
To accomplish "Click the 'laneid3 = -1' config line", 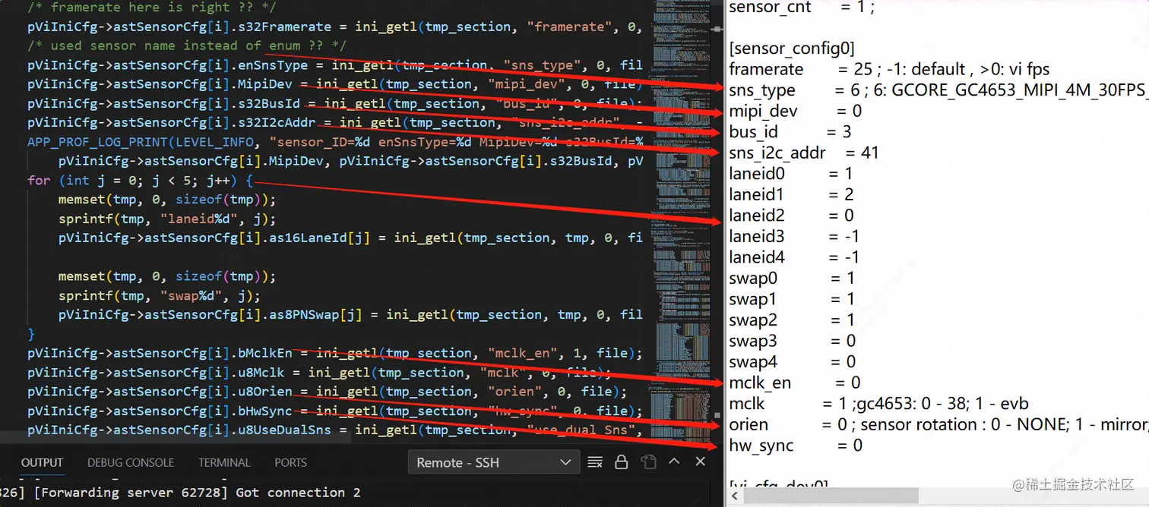I will tap(794, 237).
